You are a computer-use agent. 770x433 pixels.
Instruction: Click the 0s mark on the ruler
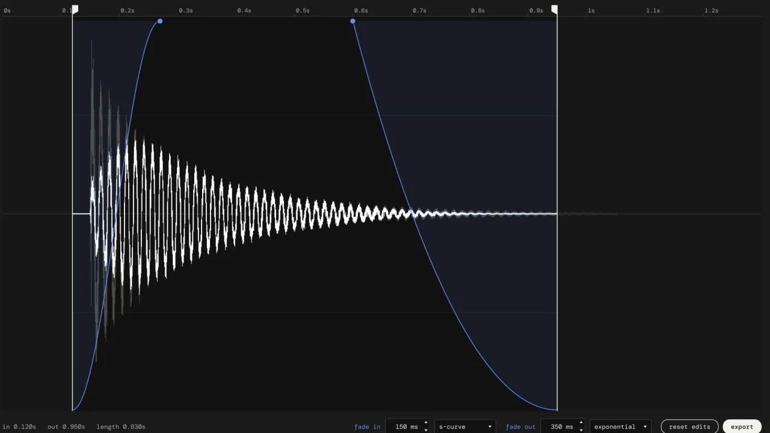[x=7, y=10]
